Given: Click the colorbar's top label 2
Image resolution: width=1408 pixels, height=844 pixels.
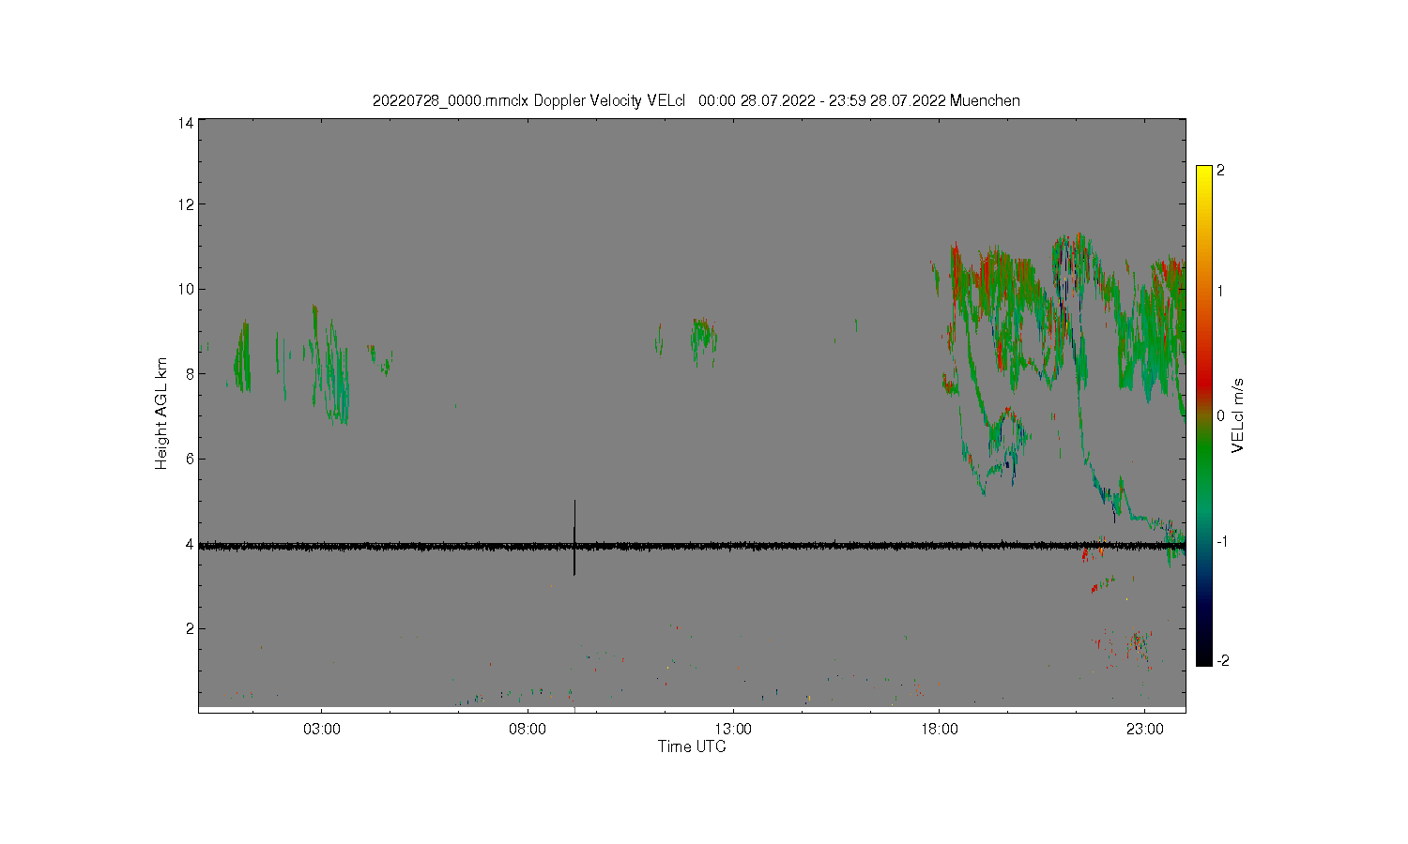Looking at the screenshot, I should coord(1220,171).
